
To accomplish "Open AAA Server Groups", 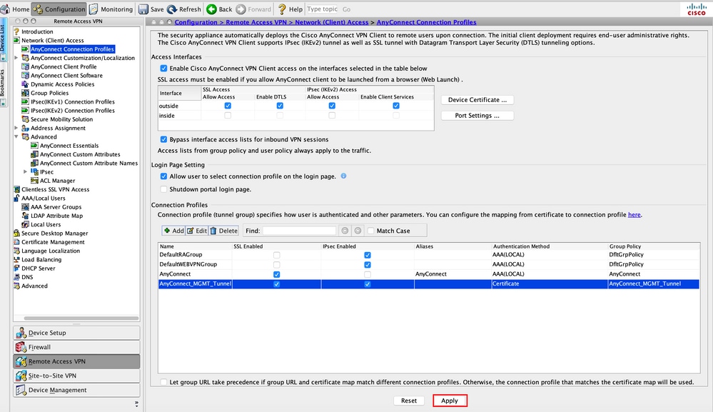I will coord(56,207).
